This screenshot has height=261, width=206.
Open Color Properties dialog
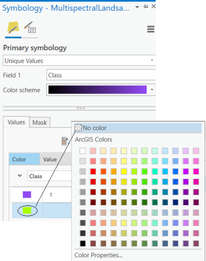98,255
